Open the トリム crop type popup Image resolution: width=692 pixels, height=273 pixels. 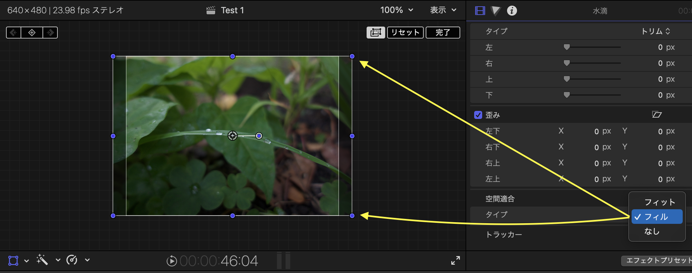click(x=656, y=31)
